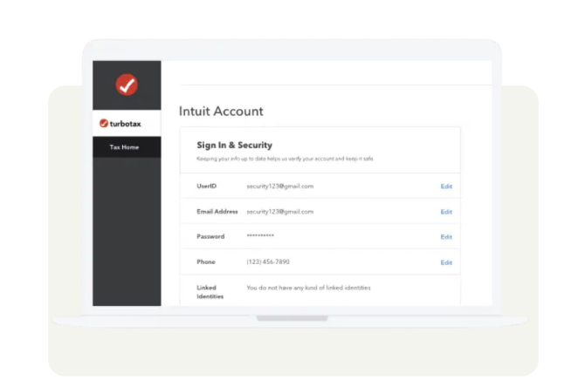585x380 pixels.
Task: Click the Phone label
Action: [x=206, y=261]
